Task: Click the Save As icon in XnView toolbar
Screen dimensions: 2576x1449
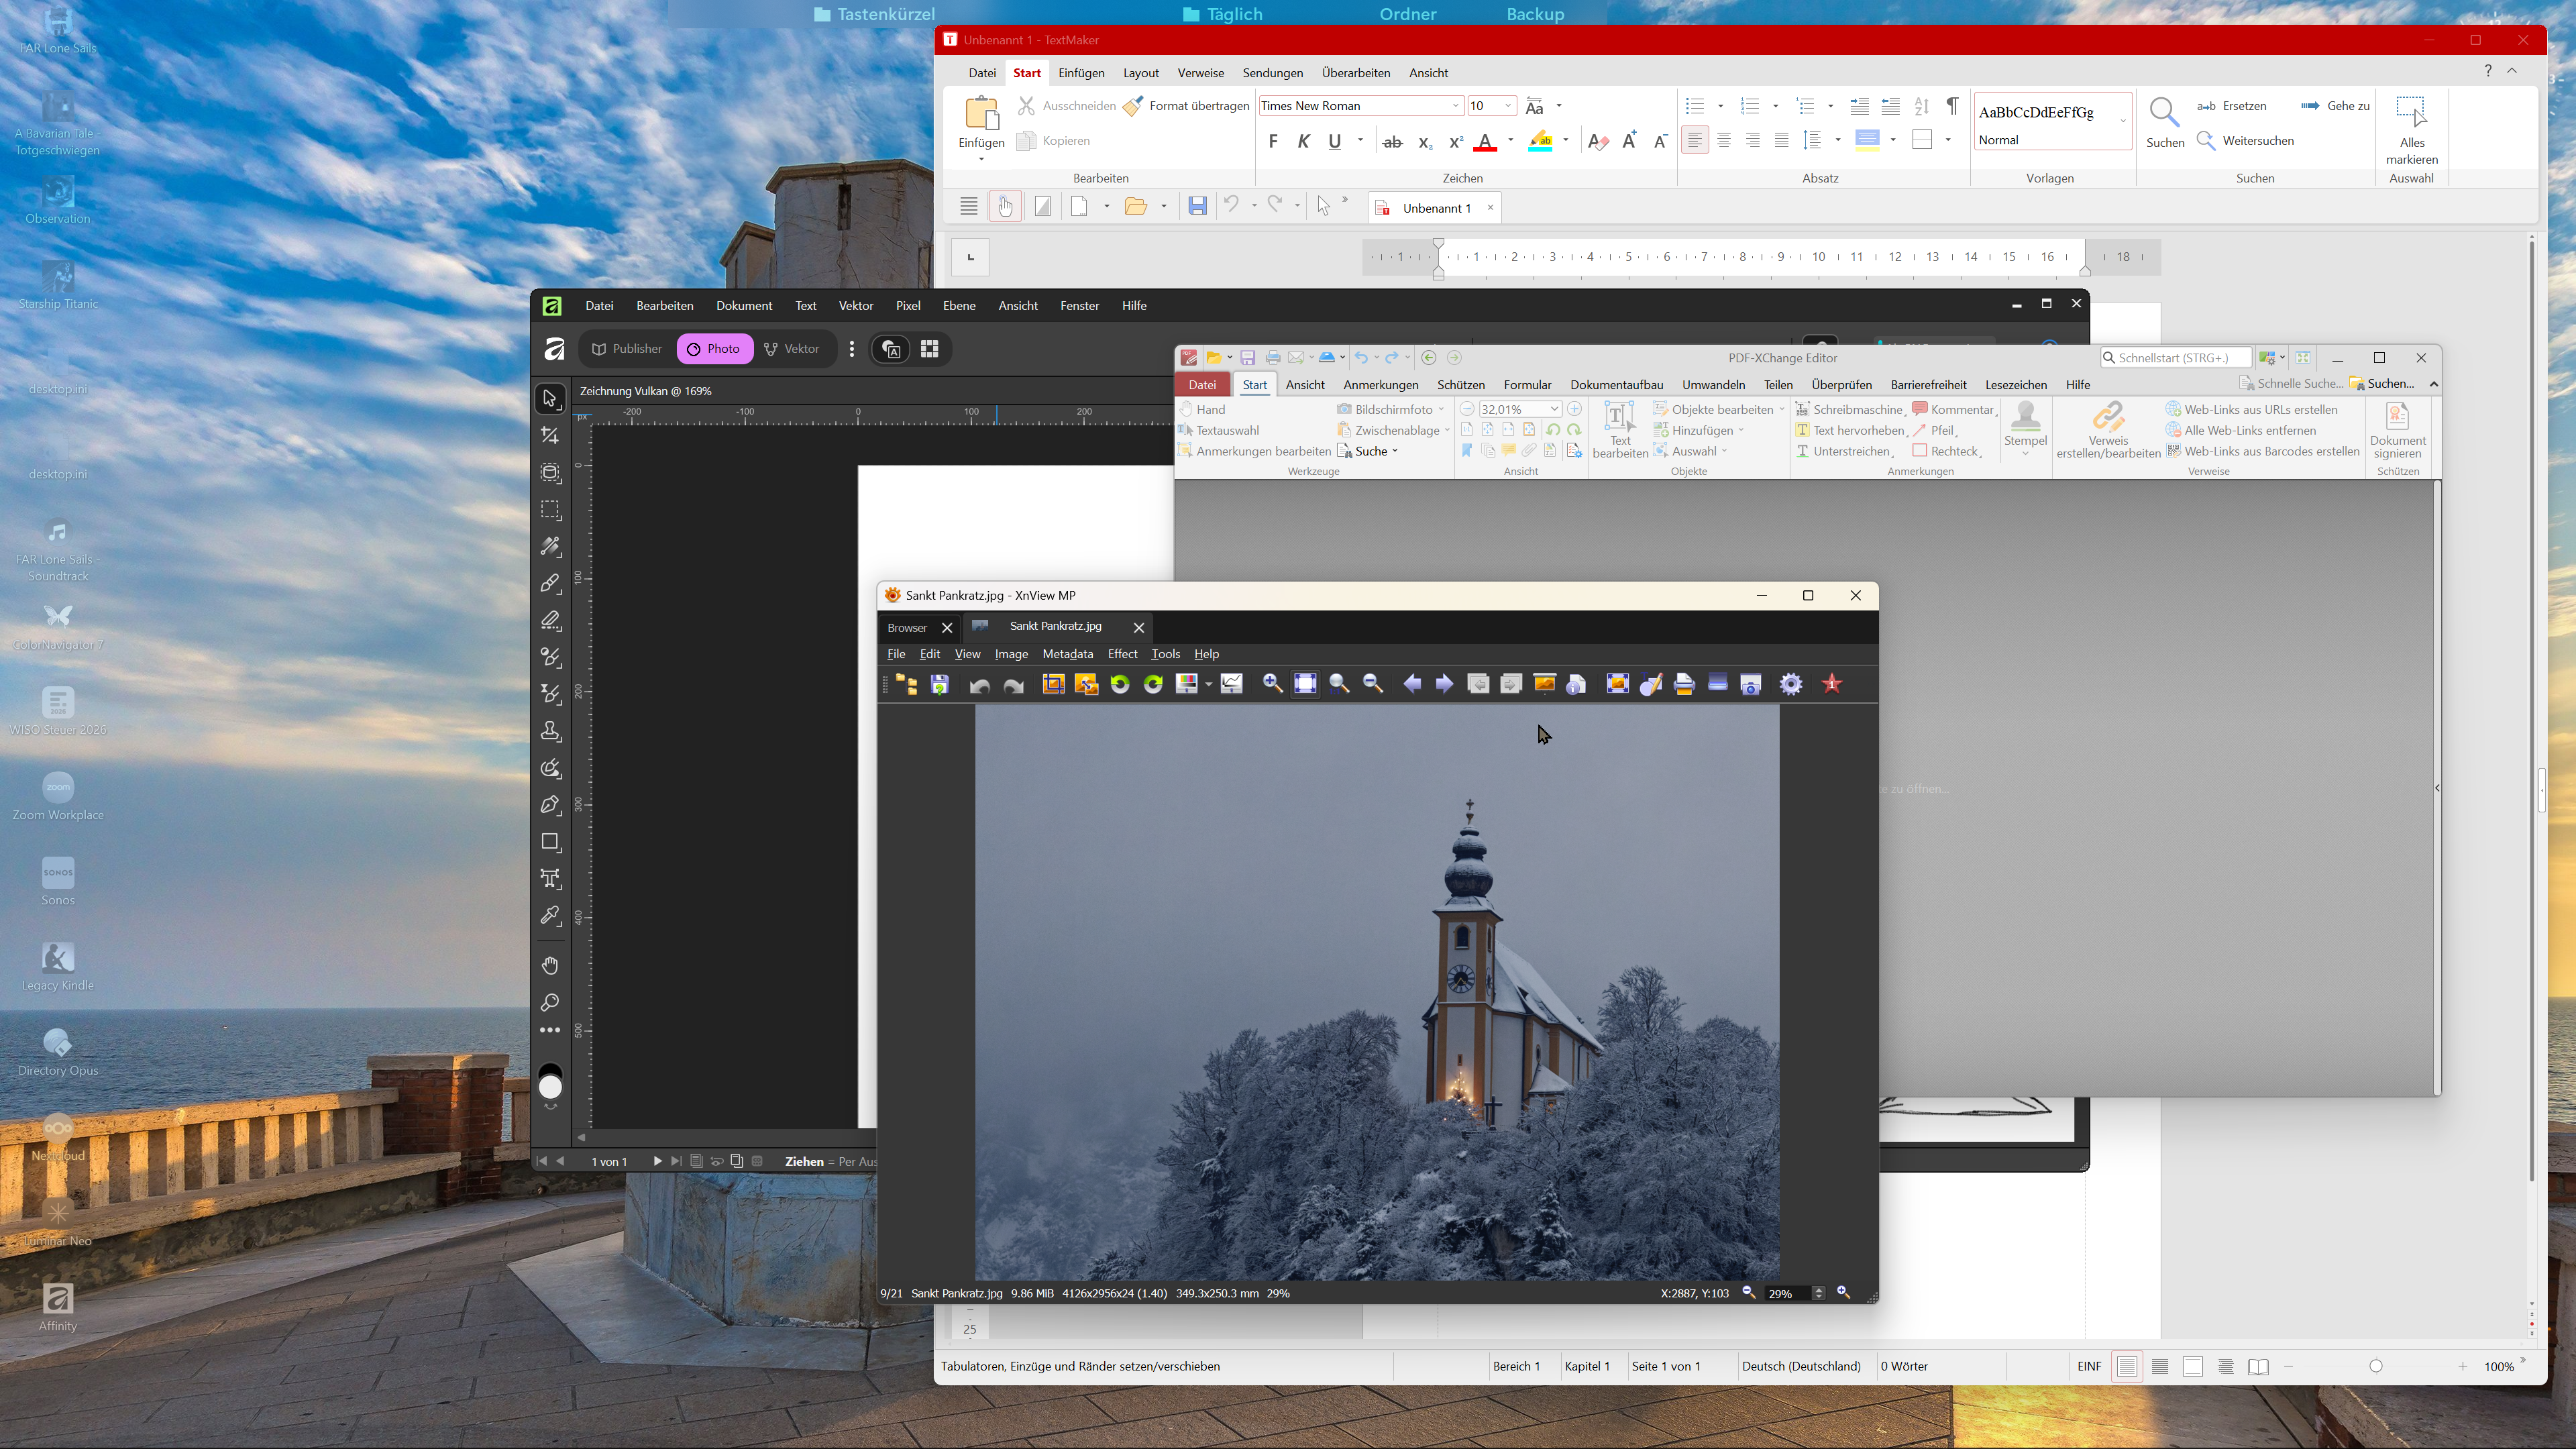Action: 939,684
